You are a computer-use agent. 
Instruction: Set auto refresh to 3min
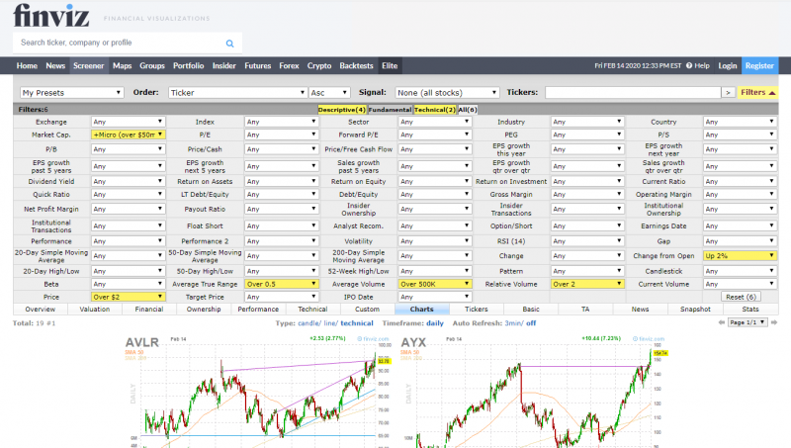(512, 323)
